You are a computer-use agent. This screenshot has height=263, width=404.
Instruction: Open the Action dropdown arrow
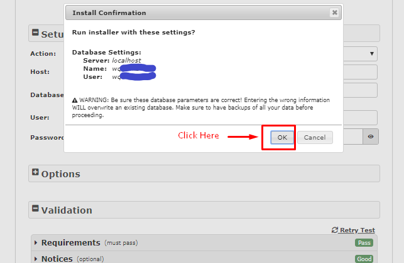click(x=372, y=54)
